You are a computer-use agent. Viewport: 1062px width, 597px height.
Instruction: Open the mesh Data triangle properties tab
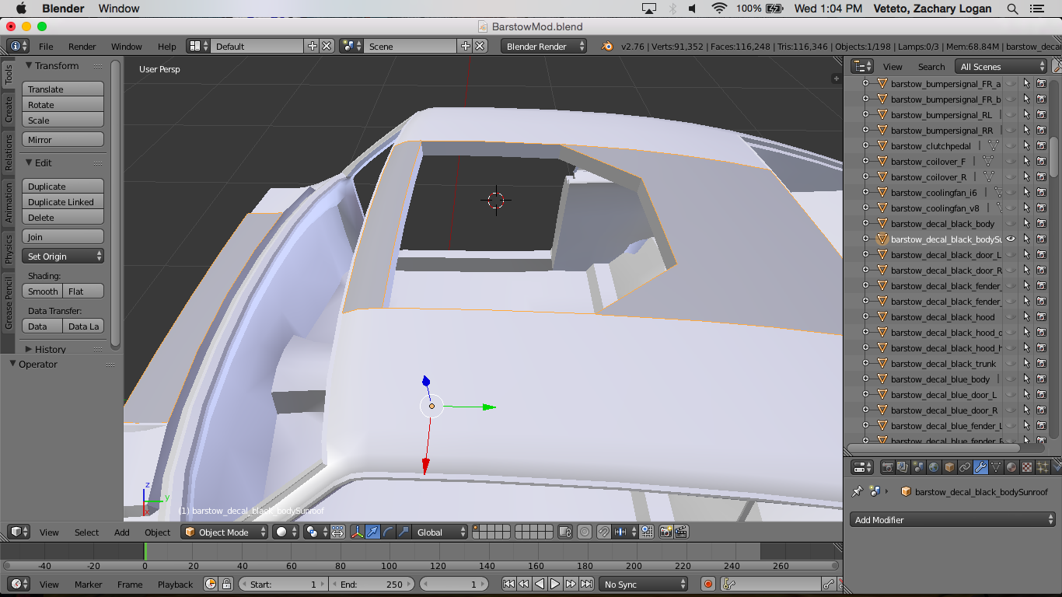[996, 467]
